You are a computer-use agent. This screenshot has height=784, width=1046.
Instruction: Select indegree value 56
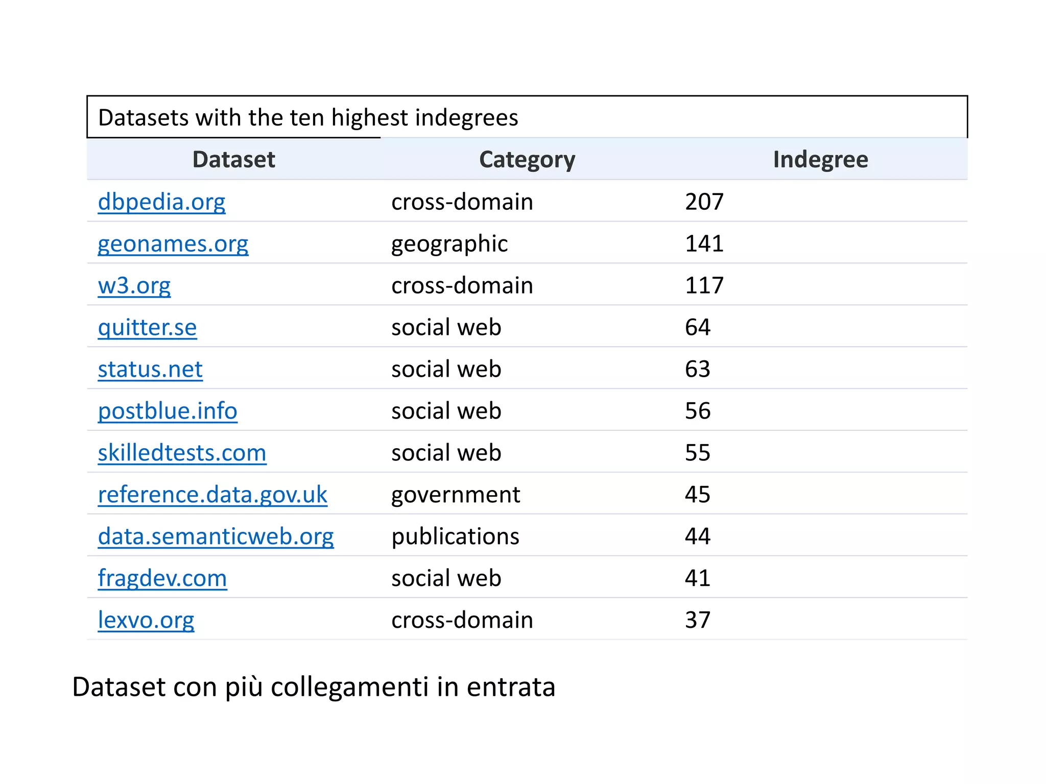coord(698,411)
